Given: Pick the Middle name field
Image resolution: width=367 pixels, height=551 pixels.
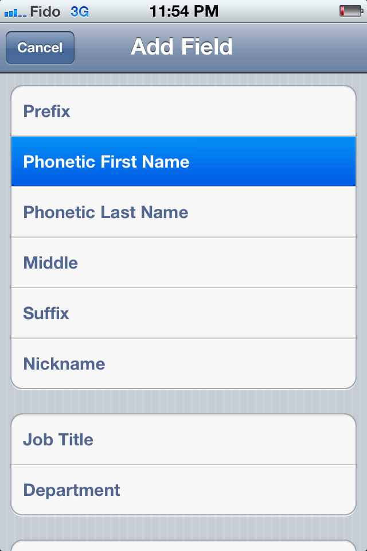Looking at the screenshot, I should point(183,263).
